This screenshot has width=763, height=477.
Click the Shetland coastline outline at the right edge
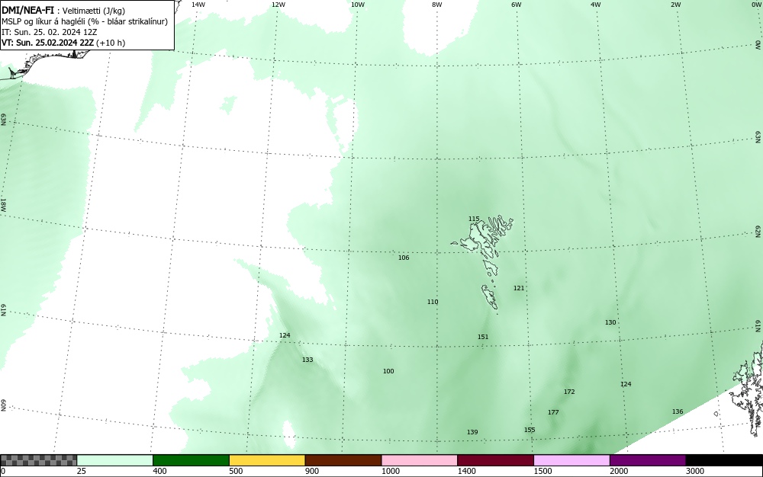tap(749, 389)
